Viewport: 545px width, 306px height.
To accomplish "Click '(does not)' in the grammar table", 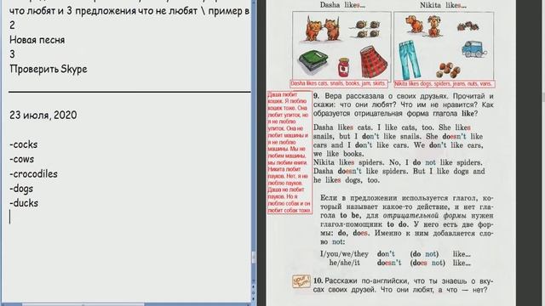I will pyautogui.click(x=427, y=263).
